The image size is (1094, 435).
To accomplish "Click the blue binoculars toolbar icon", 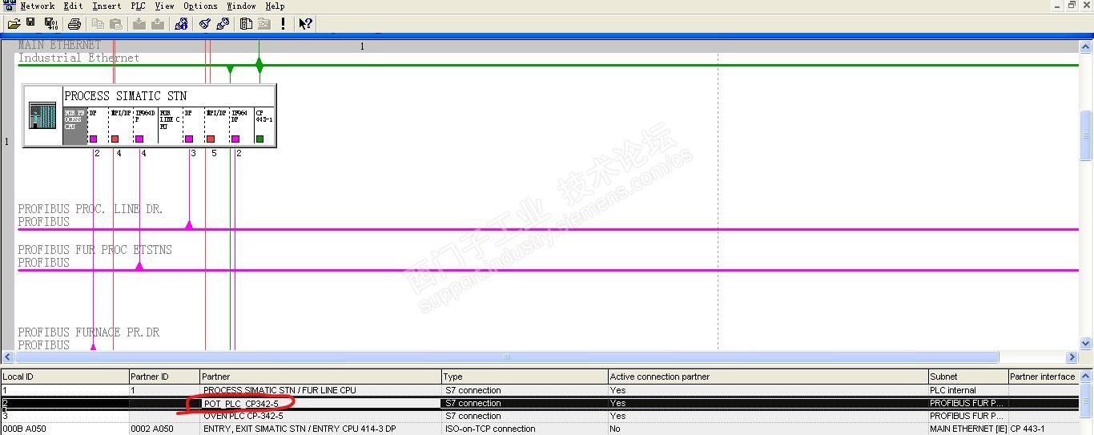I will pos(181,24).
